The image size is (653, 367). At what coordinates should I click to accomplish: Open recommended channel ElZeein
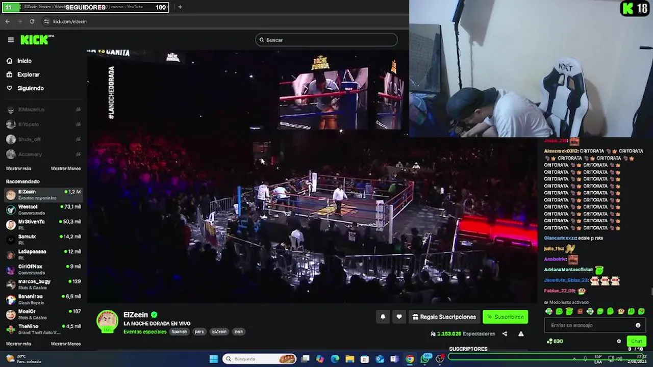point(43,194)
